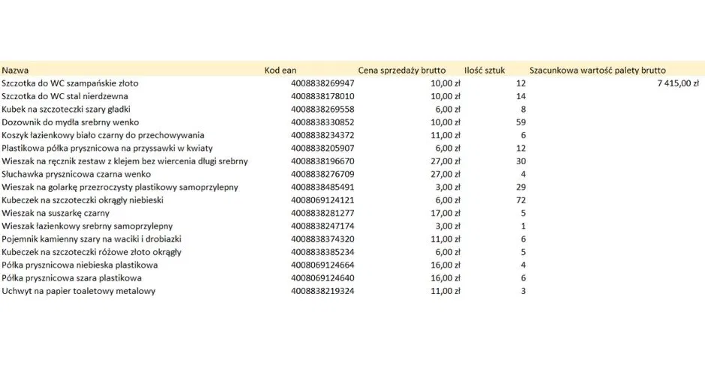705x366 pixels.
Task: Select the Kod ean column header
Action: click(x=280, y=70)
